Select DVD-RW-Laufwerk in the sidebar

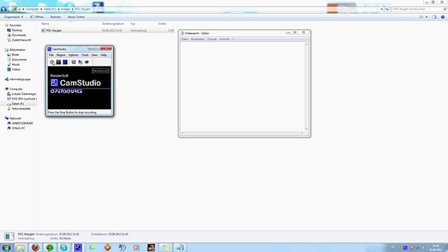pos(22,99)
